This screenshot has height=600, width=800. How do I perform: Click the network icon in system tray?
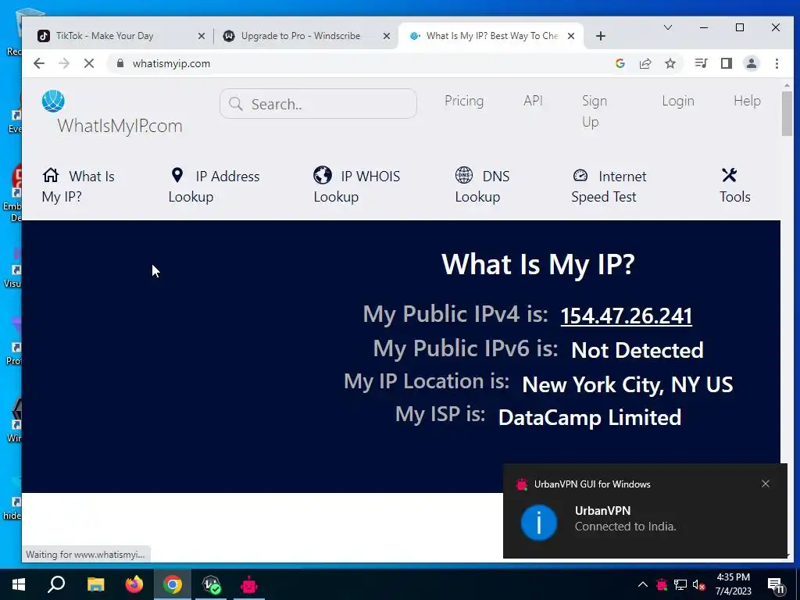(x=680, y=584)
